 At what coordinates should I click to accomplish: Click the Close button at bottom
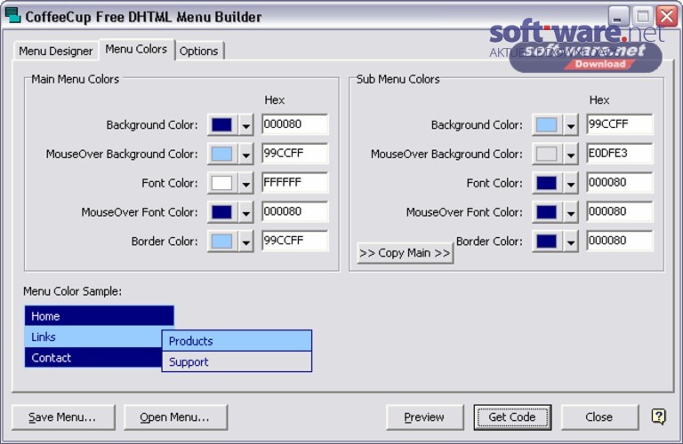pyautogui.click(x=599, y=417)
